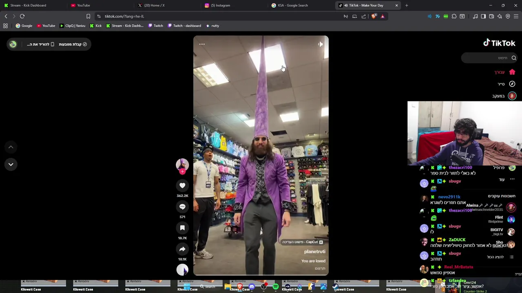This screenshot has width=522, height=293.
Task: Open the YouTube bookmark in the bookmarks bar
Action: pos(46,26)
